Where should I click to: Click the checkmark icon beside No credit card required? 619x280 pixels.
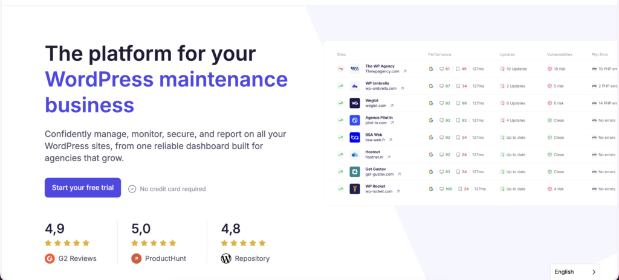[132, 189]
